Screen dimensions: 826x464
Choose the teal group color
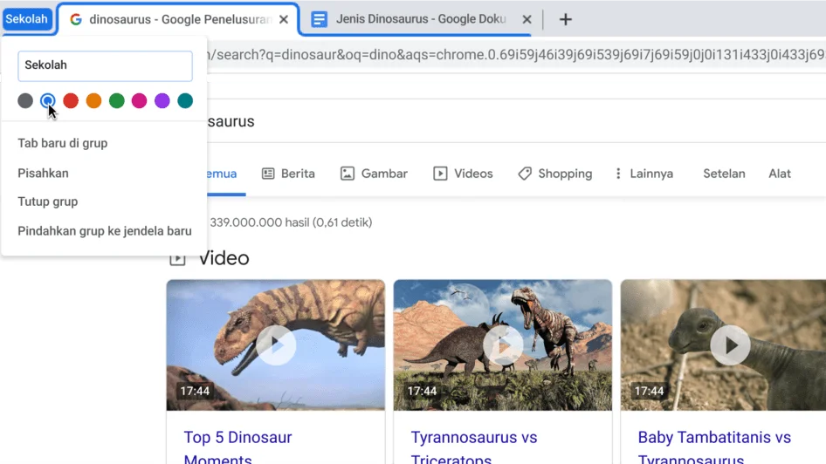[x=185, y=101]
